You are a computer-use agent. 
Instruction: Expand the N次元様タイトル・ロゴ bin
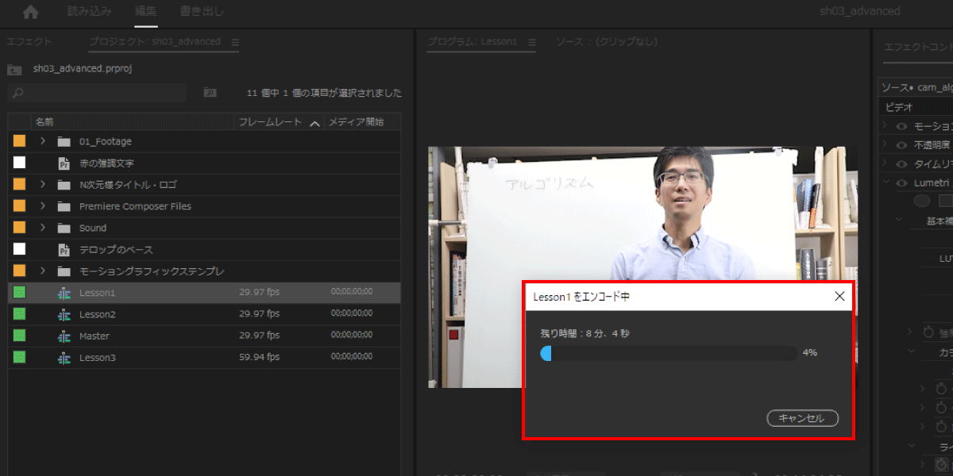pos(43,185)
